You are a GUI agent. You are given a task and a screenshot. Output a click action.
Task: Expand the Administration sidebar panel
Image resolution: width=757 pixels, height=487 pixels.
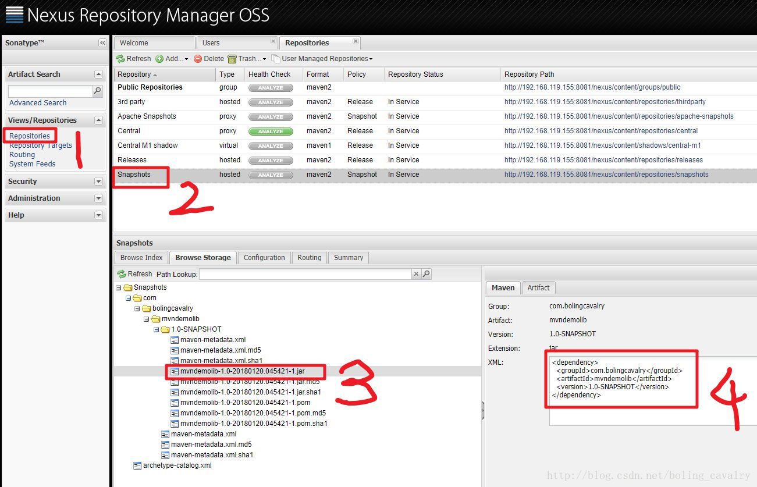tap(98, 198)
